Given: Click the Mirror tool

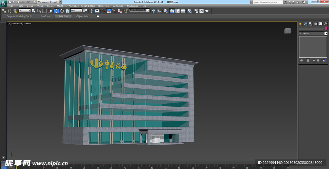Looking at the screenshot, I should [154, 11].
